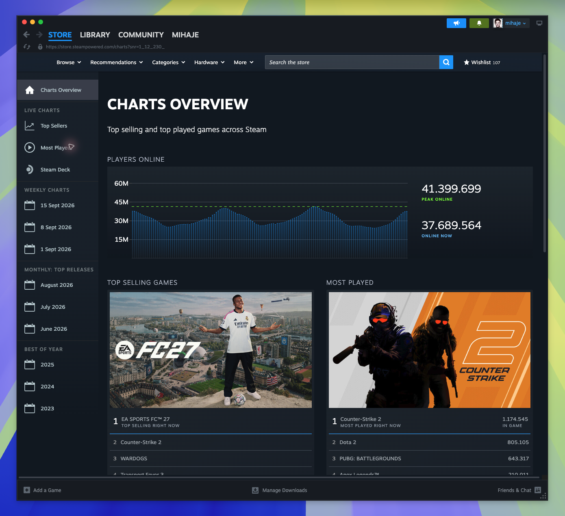Image resolution: width=565 pixels, height=516 pixels.
Task: Click the Big Picture monitor icon
Action: [x=539, y=23]
